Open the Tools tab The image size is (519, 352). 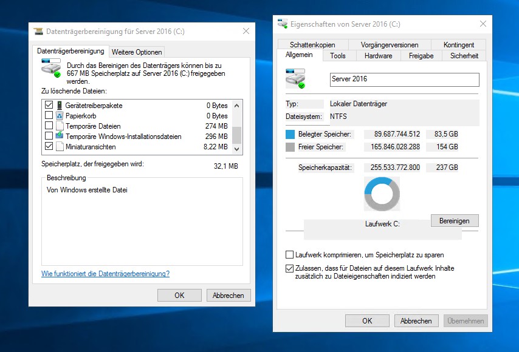[338, 56]
